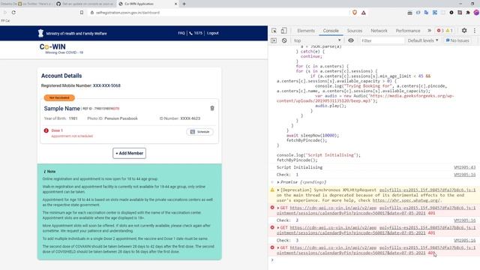The image size is (480, 270).
Task: Show the console sidebar icon
Action: pos(274,40)
